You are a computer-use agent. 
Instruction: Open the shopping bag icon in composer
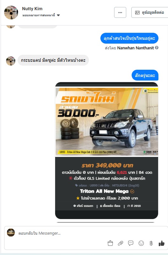[x=110, y=243]
